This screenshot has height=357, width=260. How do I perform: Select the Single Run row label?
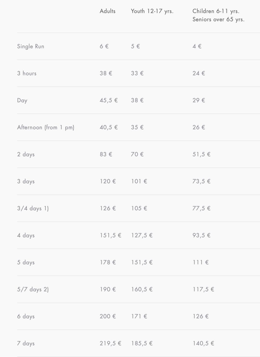coord(30,47)
